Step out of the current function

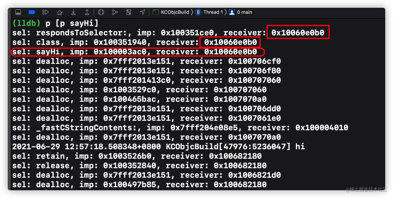pyautogui.click(x=87, y=12)
